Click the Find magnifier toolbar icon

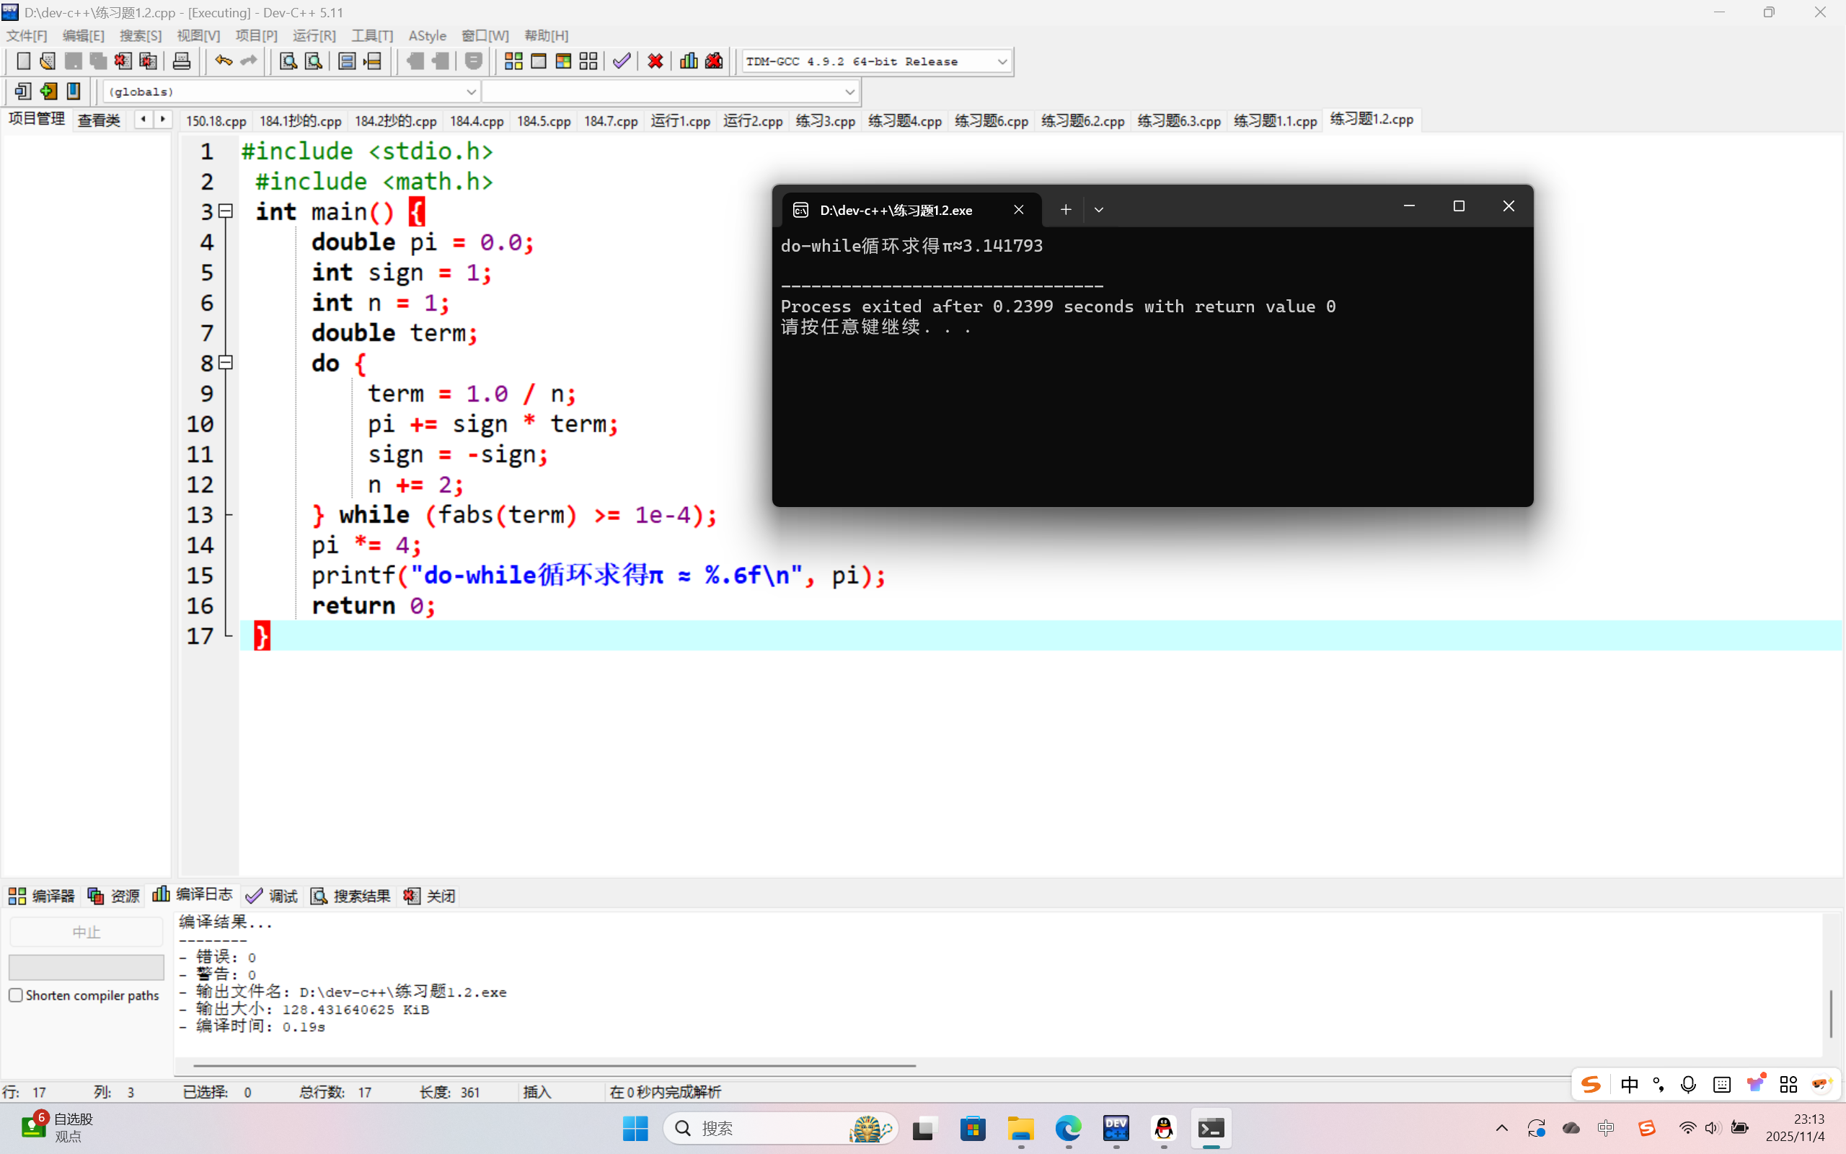click(288, 61)
